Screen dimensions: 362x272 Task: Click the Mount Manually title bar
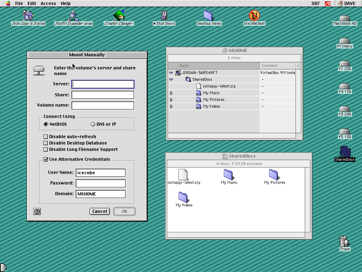point(87,55)
